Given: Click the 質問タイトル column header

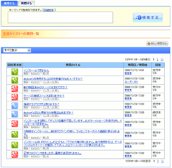Looking at the screenshot, I should pyautogui.click(x=73, y=65).
